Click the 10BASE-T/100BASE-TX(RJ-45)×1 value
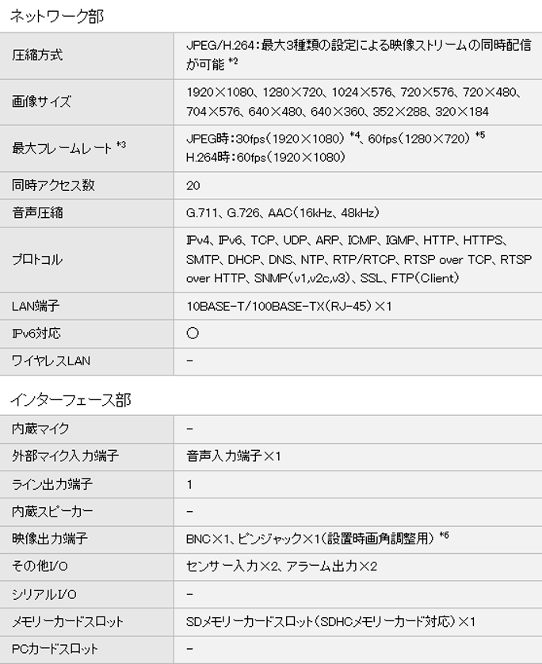 pyautogui.click(x=289, y=306)
